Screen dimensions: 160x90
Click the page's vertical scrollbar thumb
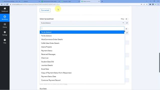159,62
